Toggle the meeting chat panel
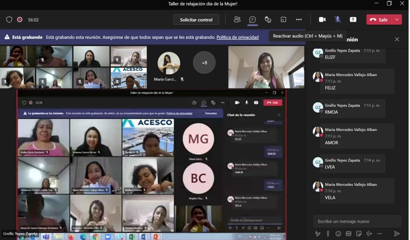410x240 pixels. pos(253,20)
